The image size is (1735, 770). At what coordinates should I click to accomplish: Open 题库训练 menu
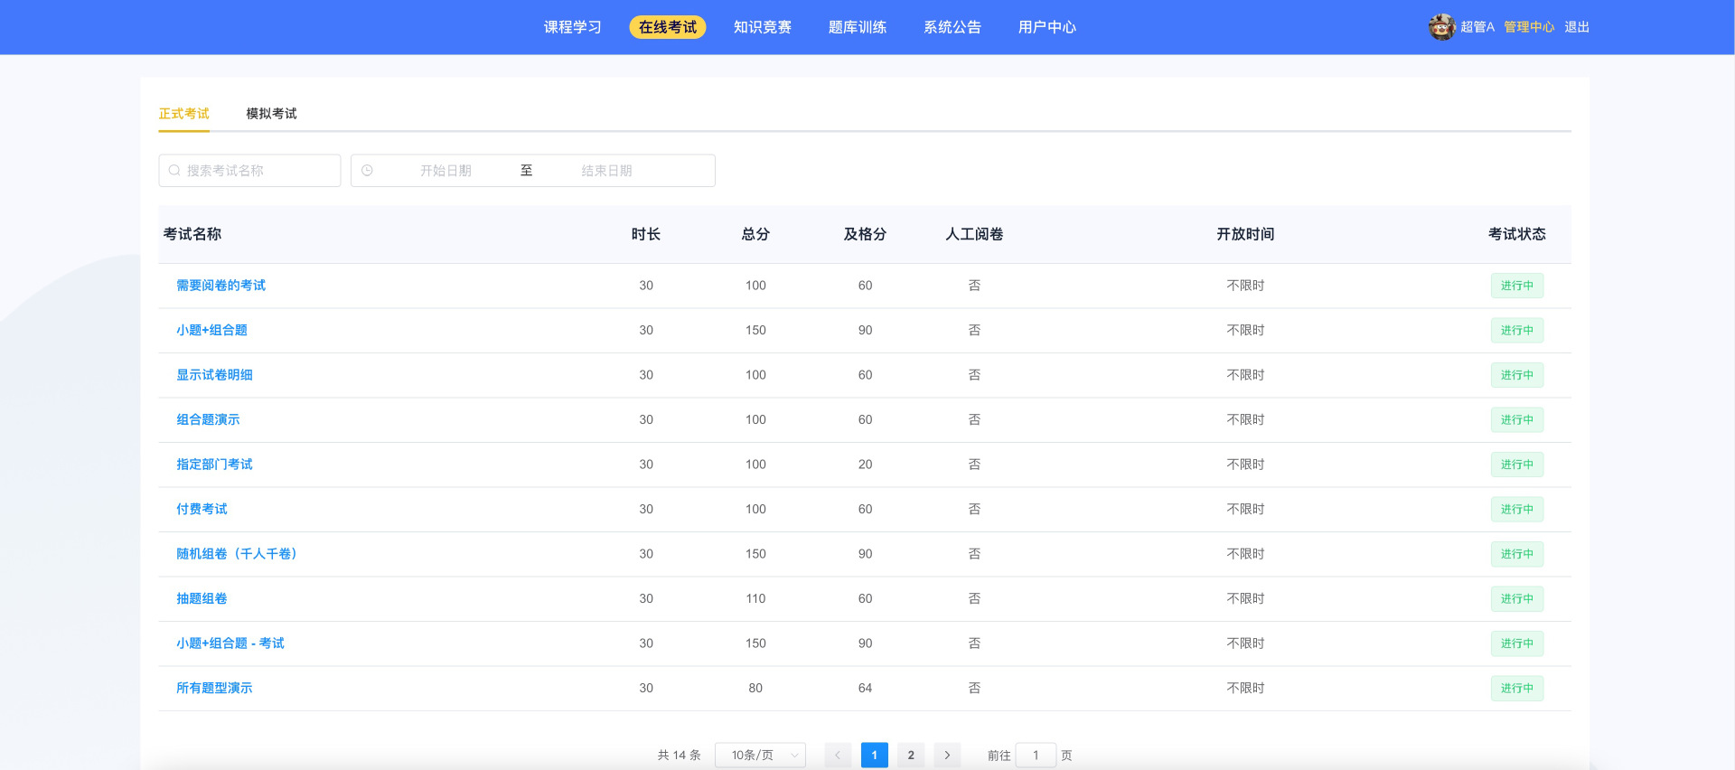(x=858, y=27)
